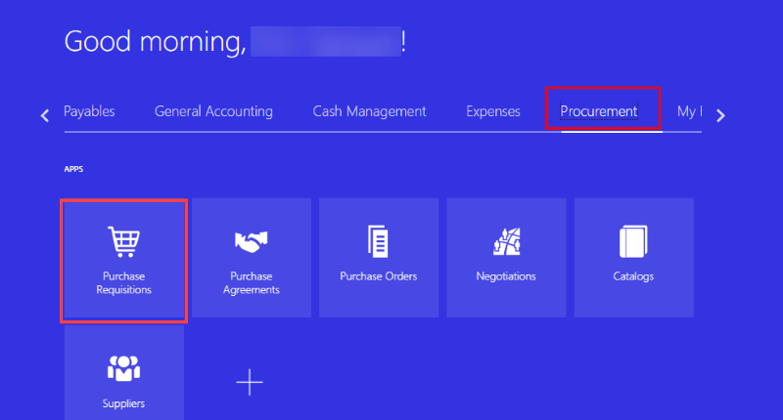This screenshot has height=420, width=783.
Task: Open the Suppliers people app
Action: (x=124, y=373)
